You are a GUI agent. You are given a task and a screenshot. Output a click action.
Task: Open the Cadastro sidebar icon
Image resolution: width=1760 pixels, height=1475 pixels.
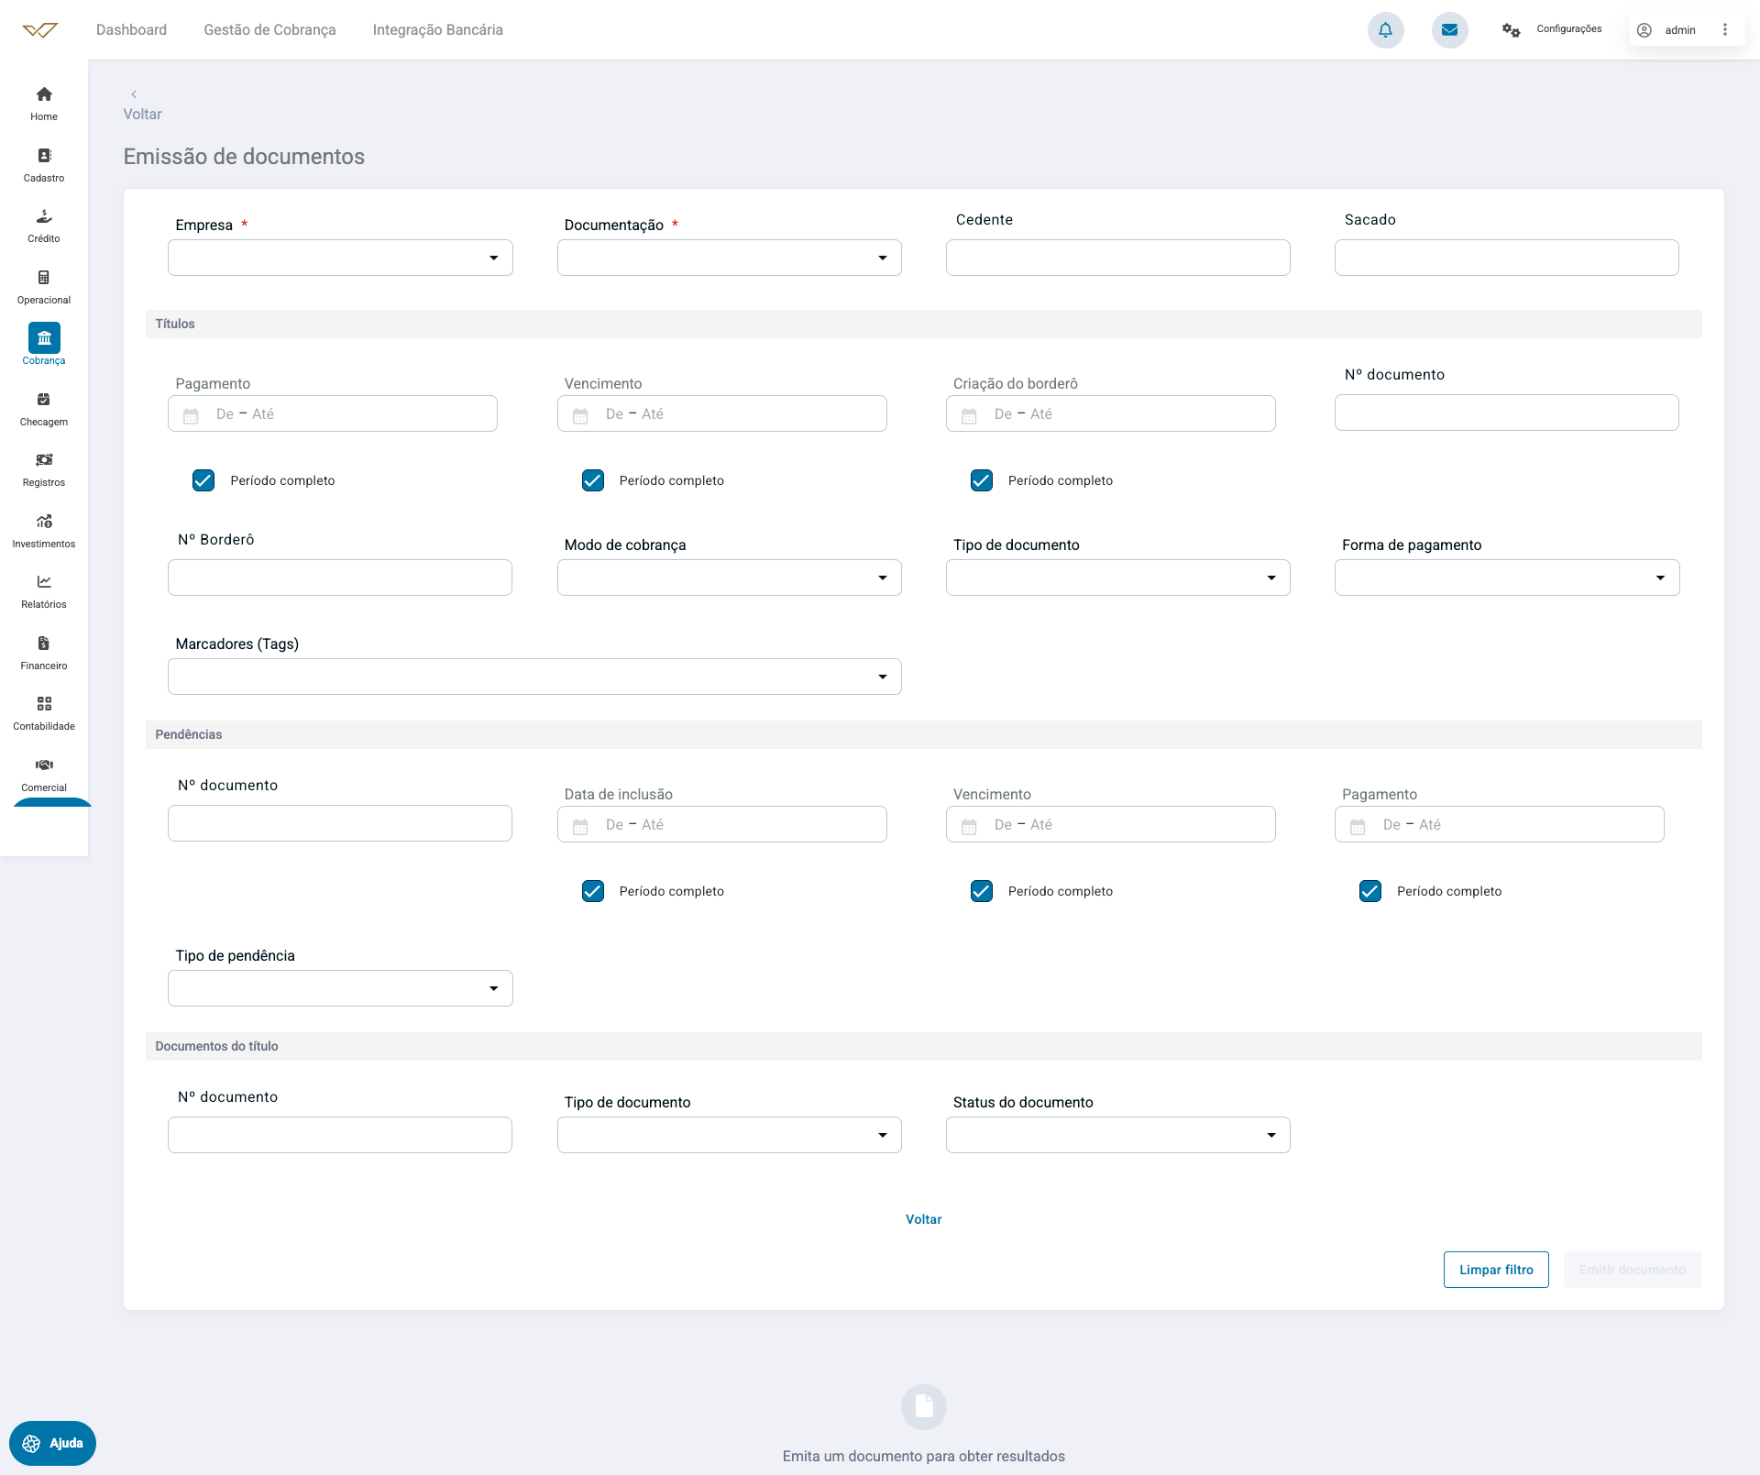click(44, 156)
